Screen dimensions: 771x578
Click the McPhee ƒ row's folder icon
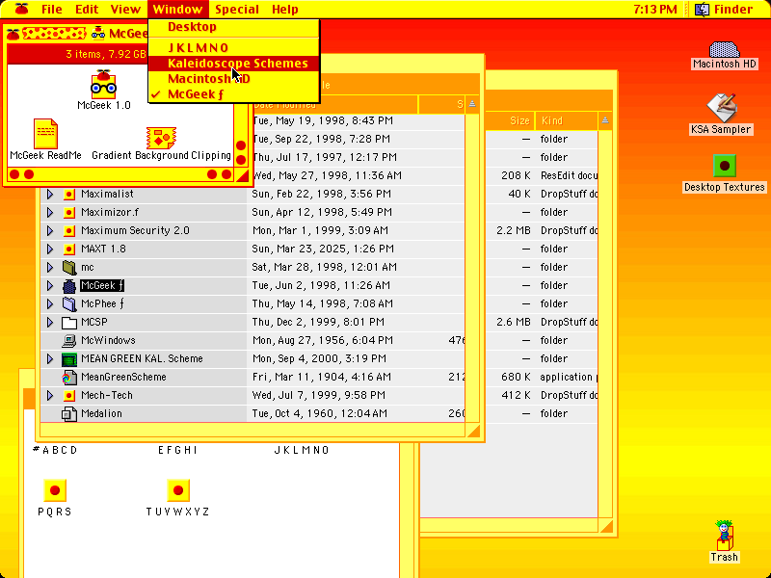tap(69, 304)
